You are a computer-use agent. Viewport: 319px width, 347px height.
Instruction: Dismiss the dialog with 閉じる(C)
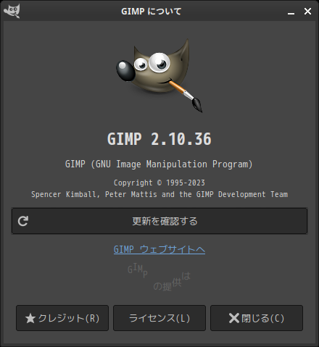257,318
